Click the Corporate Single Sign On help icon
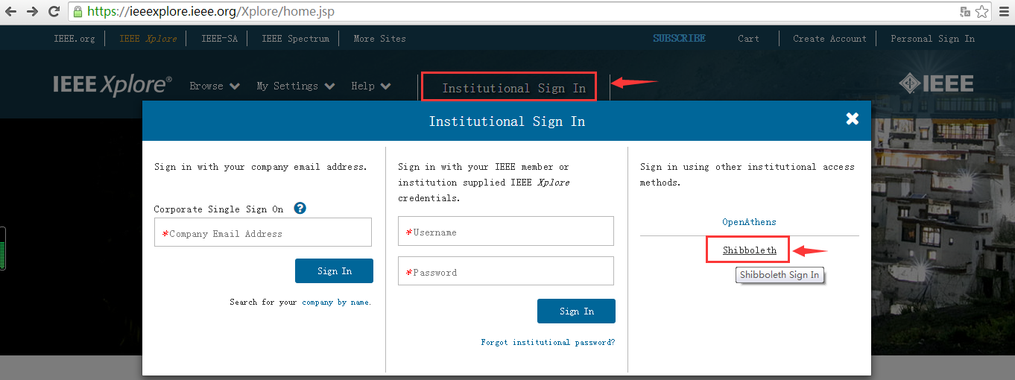1015x380 pixels. (x=300, y=208)
